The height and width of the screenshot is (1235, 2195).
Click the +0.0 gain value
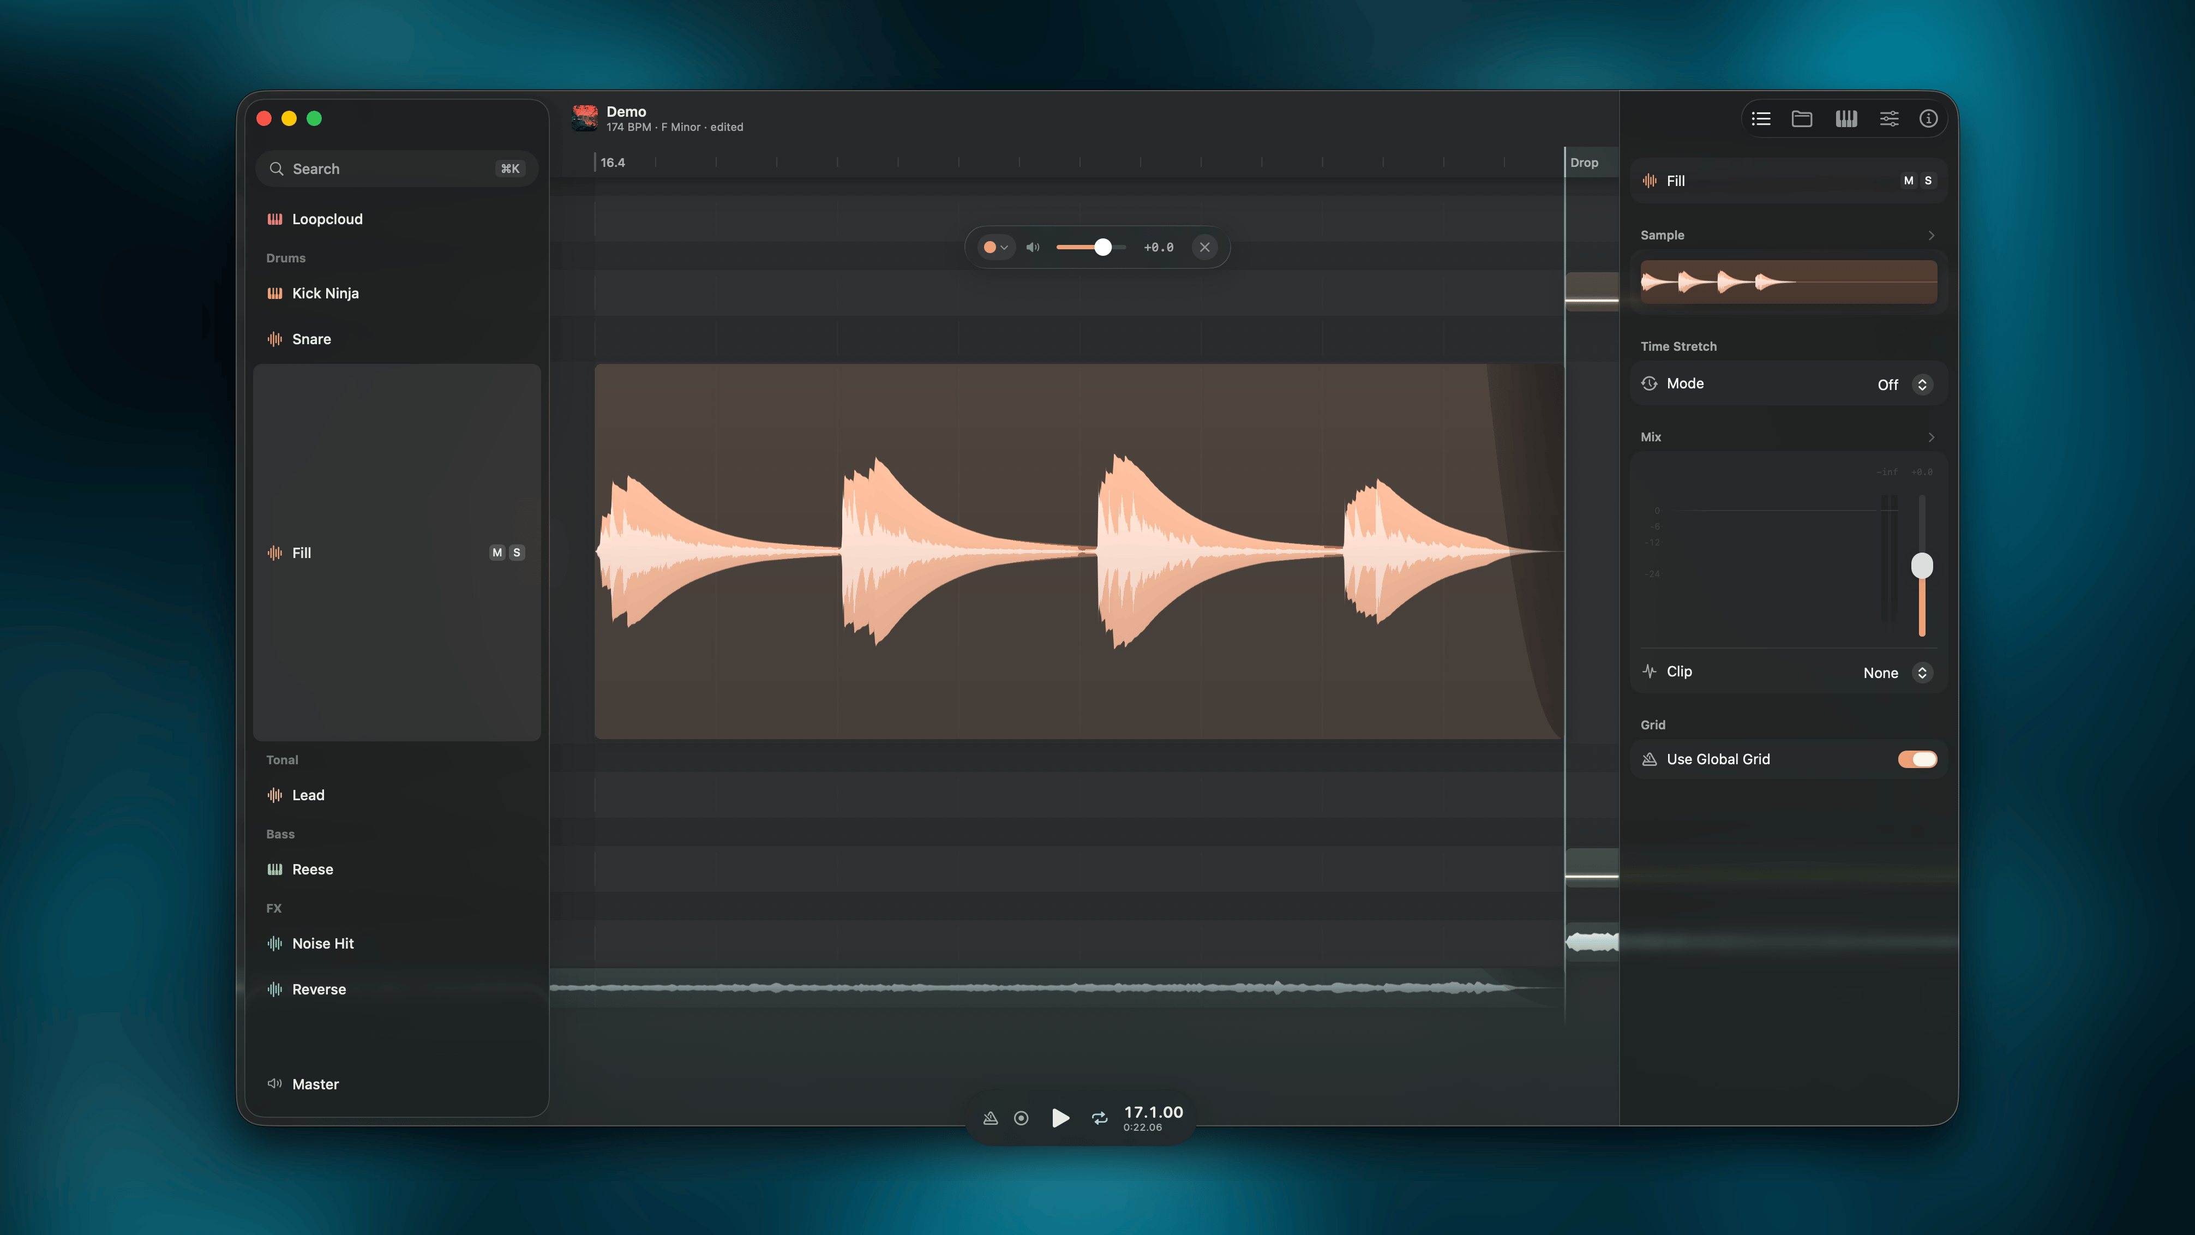point(1158,247)
